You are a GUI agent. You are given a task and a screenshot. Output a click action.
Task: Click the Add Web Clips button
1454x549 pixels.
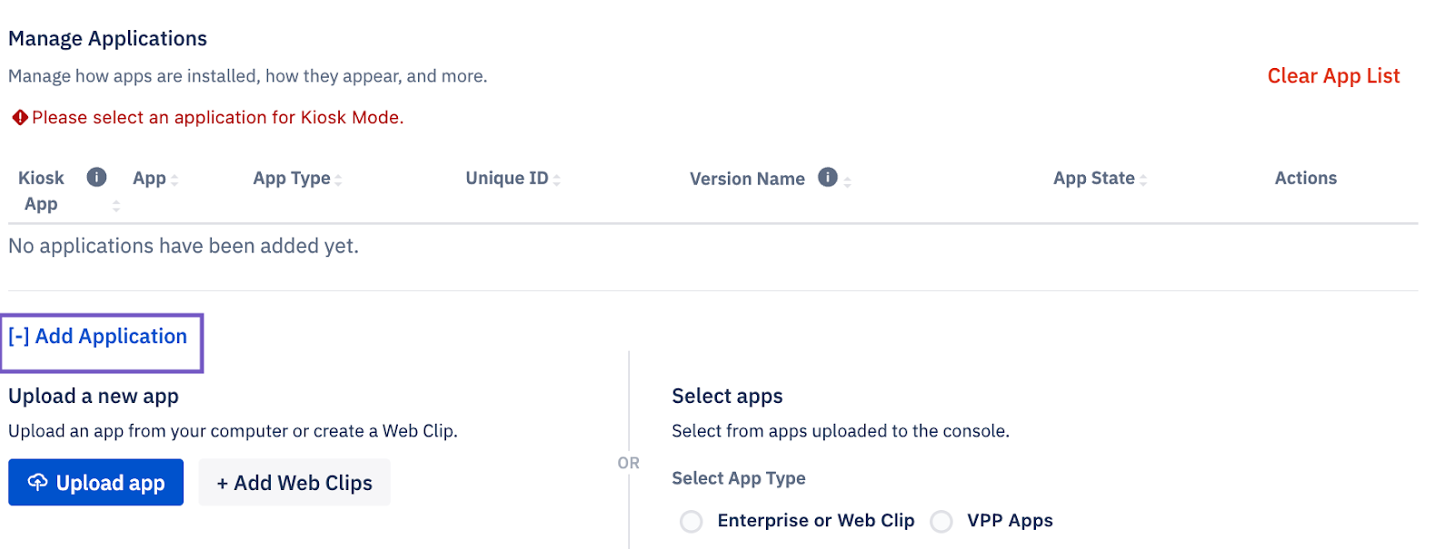(x=294, y=483)
